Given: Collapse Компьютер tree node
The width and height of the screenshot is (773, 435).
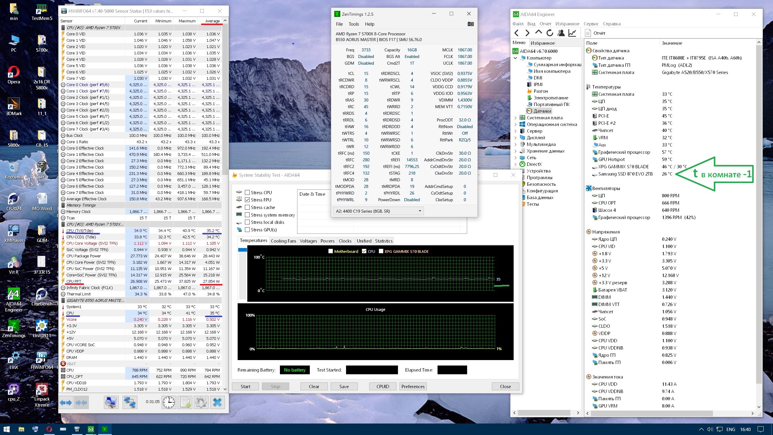Looking at the screenshot, I should 515,58.
